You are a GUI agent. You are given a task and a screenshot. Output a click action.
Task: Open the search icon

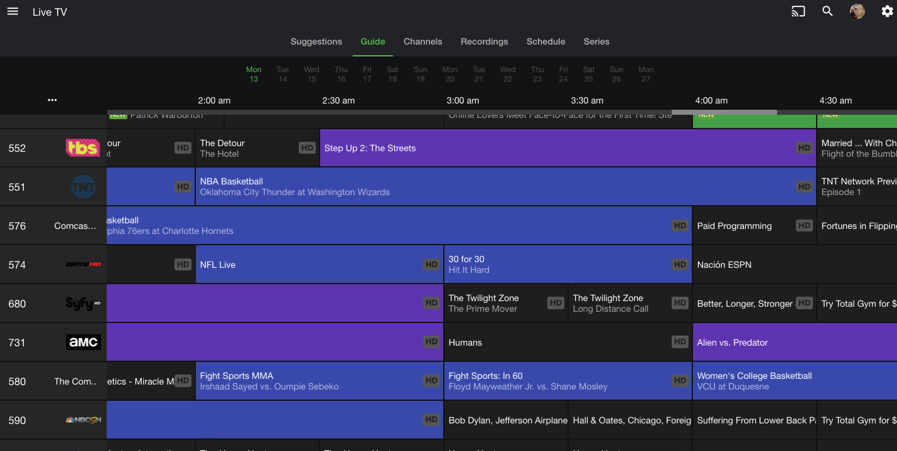point(827,11)
